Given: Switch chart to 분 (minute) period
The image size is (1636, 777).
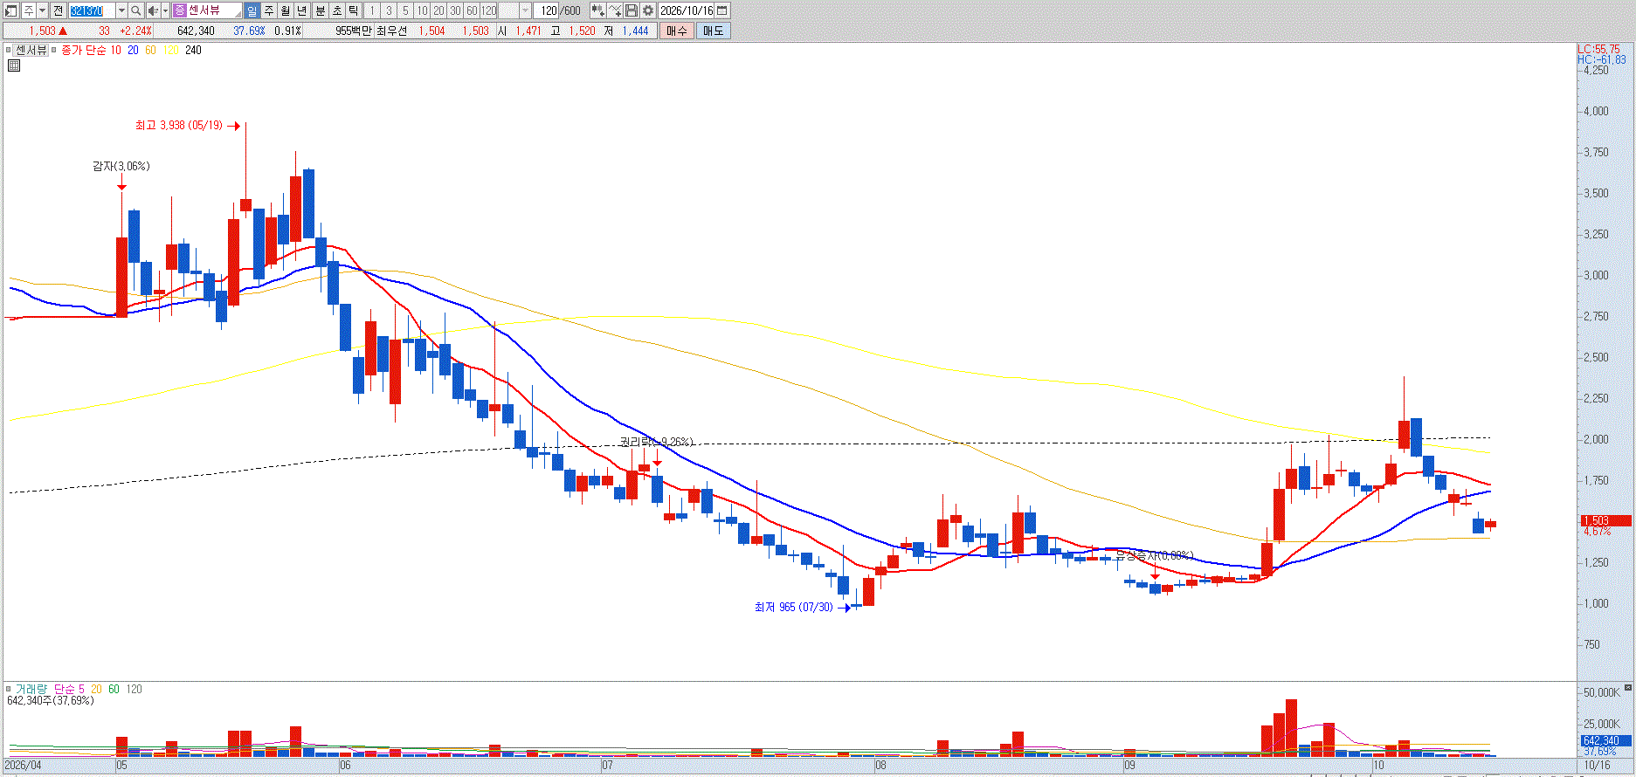Looking at the screenshot, I should (320, 10).
